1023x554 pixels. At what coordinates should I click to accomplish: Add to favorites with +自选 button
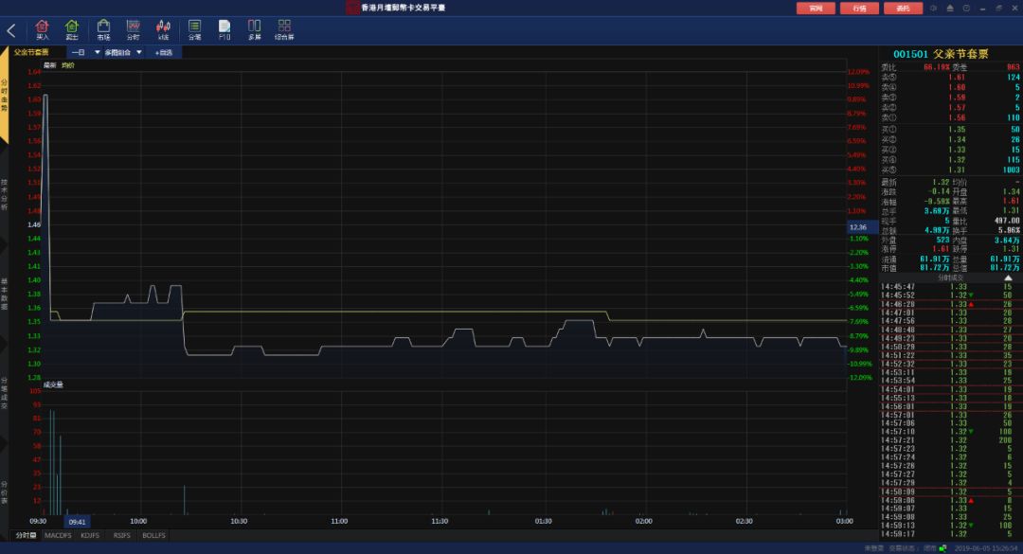[164, 52]
